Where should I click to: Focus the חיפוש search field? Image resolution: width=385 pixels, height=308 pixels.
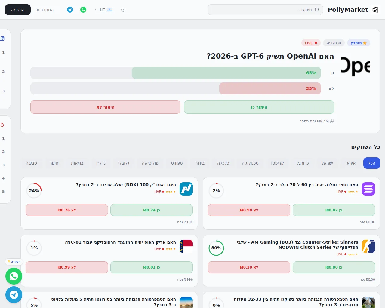click(265, 10)
